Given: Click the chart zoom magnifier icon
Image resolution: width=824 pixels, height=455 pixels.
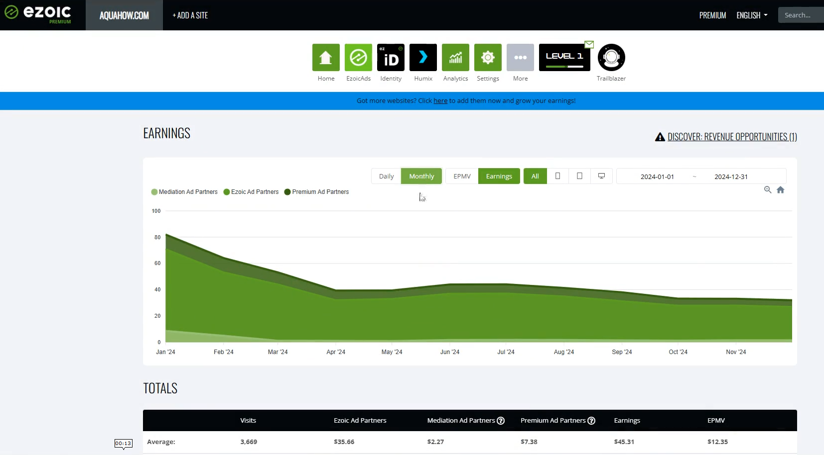Looking at the screenshot, I should click(x=768, y=189).
